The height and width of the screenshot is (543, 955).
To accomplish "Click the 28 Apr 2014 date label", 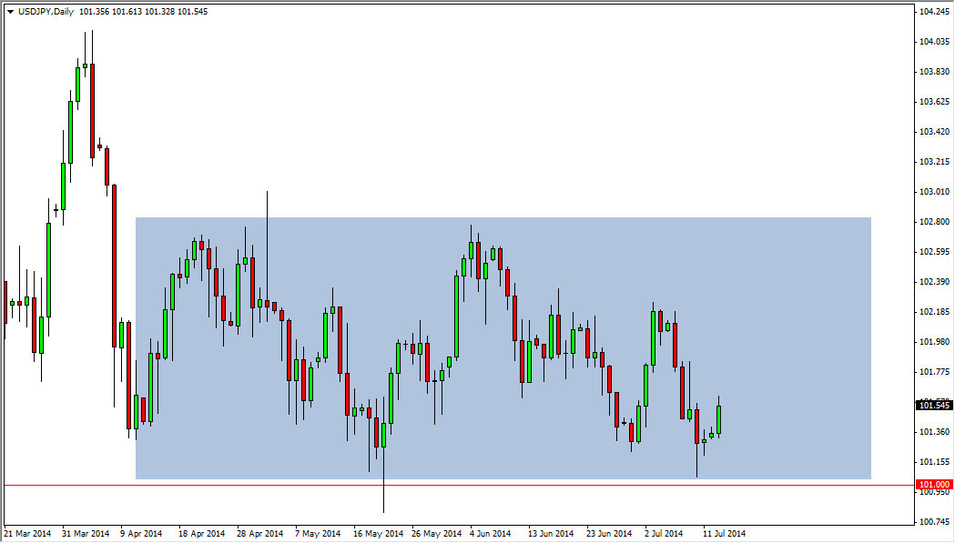I will coord(260,533).
